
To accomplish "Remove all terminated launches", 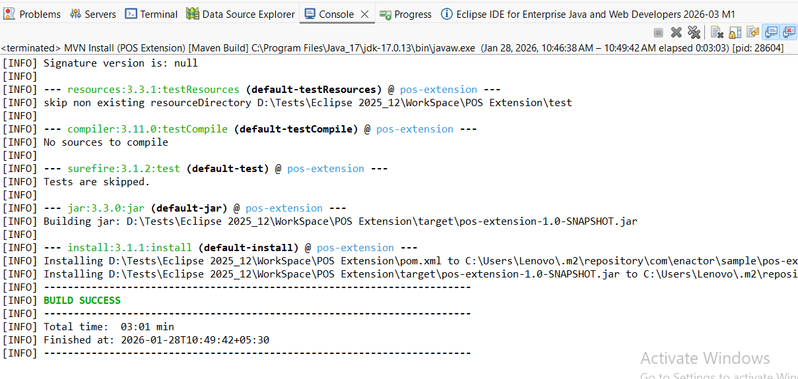I will click(x=694, y=32).
